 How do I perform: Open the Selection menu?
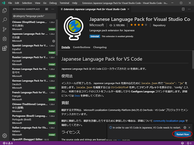coord(27,3)
